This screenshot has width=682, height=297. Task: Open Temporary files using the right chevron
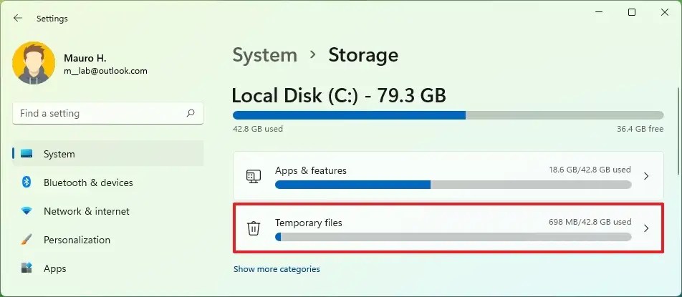pos(645,228)
